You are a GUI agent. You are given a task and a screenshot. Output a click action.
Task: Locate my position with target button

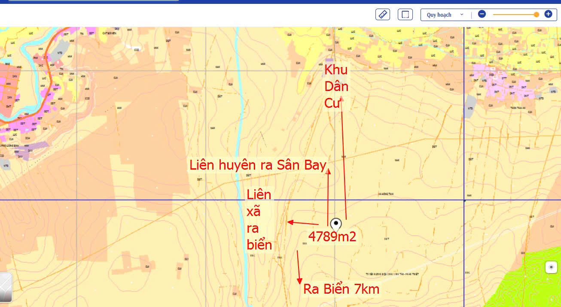click(x=551, y=267)
